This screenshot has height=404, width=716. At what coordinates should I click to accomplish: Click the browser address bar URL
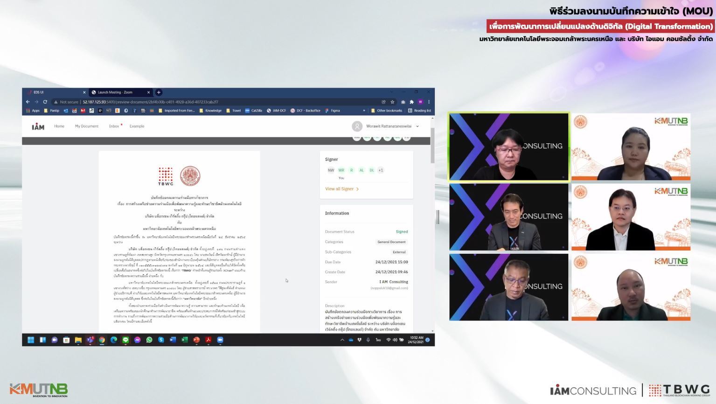pos(151,102)
